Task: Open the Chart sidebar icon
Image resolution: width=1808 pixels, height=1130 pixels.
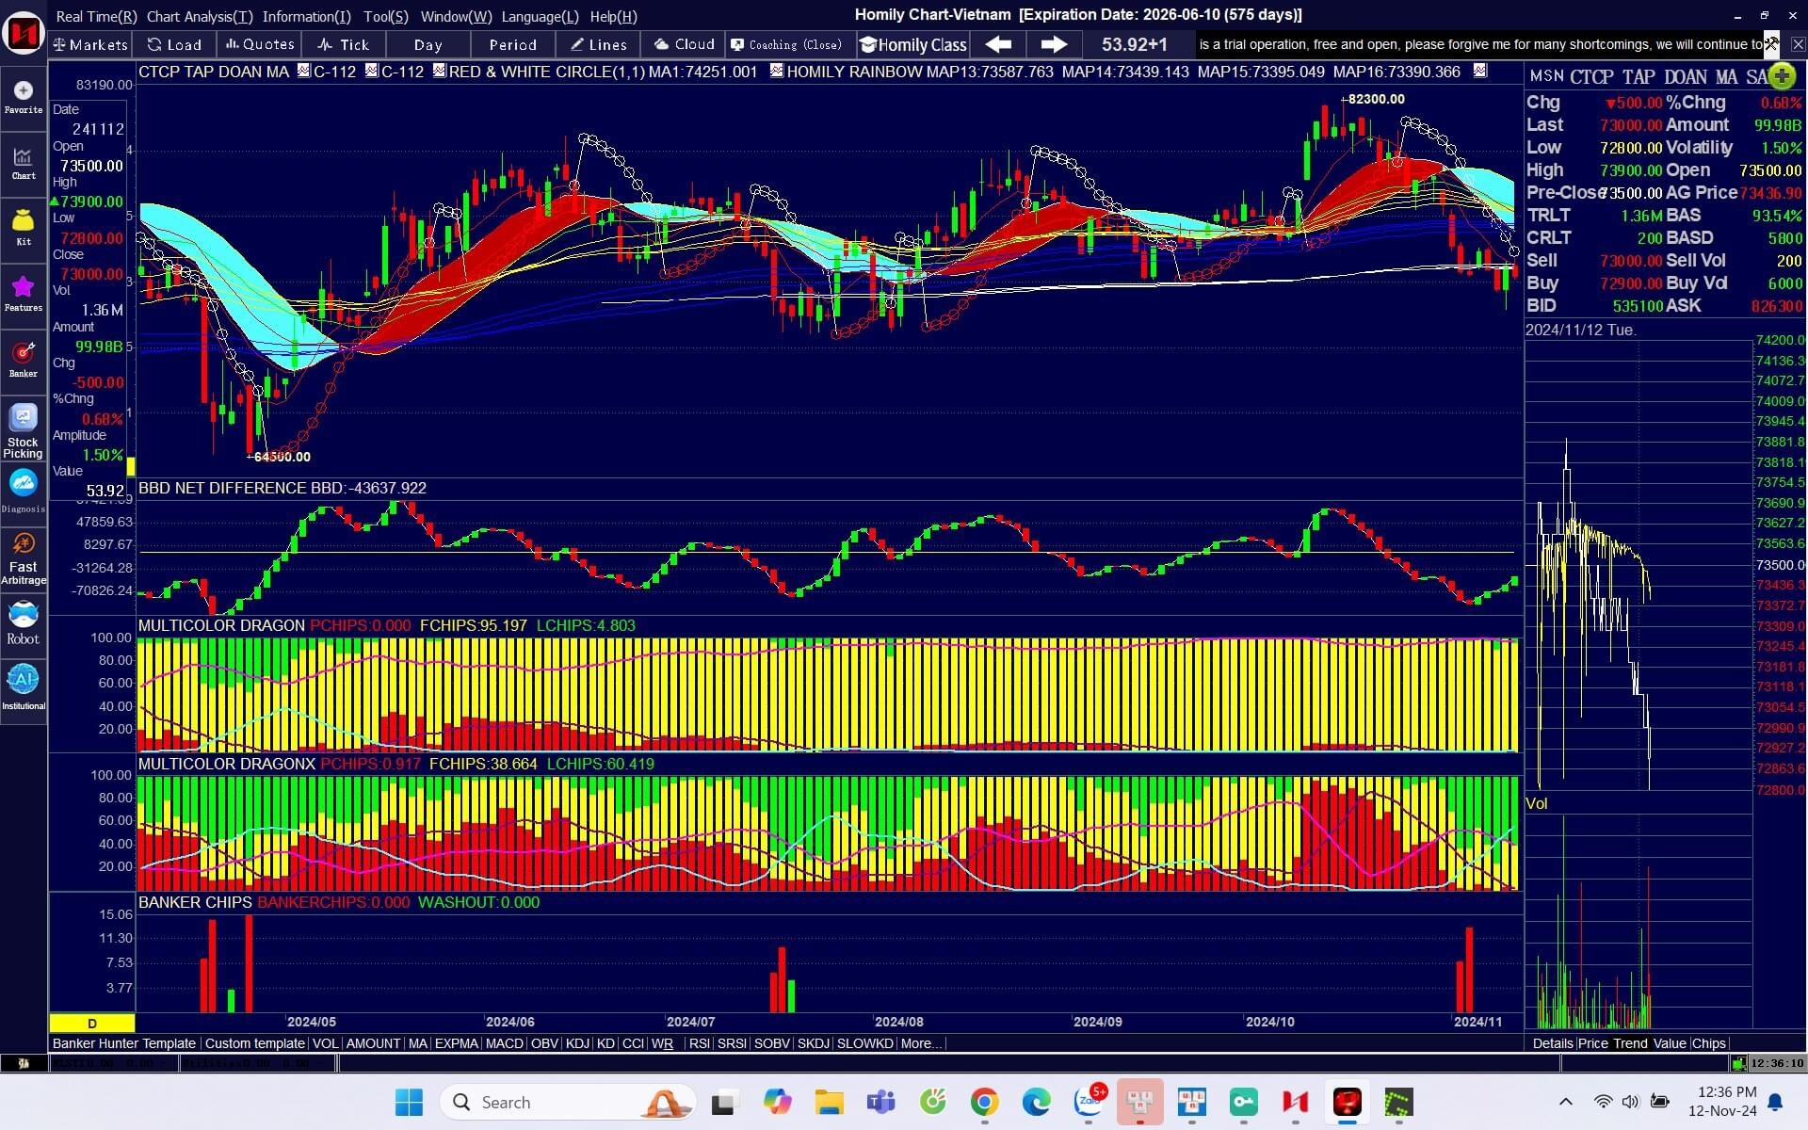Action: pos(23,163)
